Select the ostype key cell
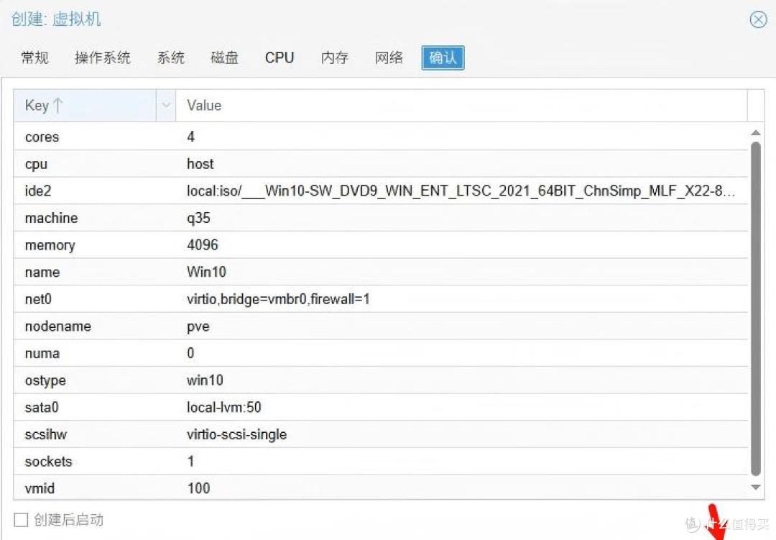776x540 pixels. point(45,380)
